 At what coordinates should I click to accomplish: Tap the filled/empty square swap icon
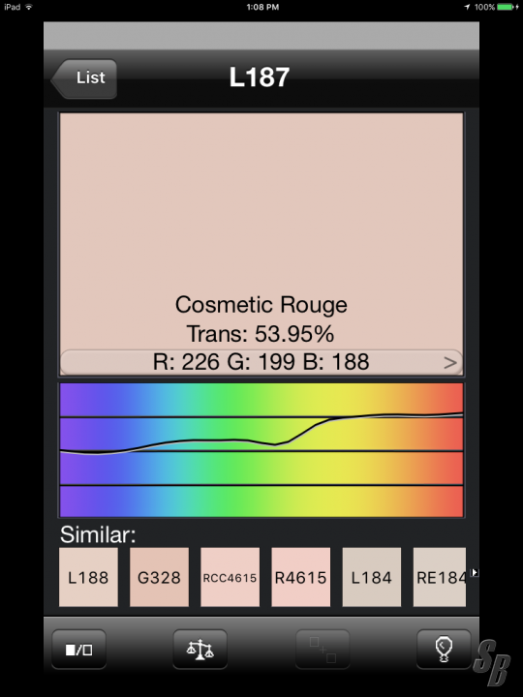[78, 650]
